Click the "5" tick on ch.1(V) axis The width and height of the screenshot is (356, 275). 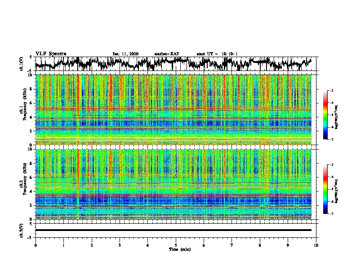31,57
